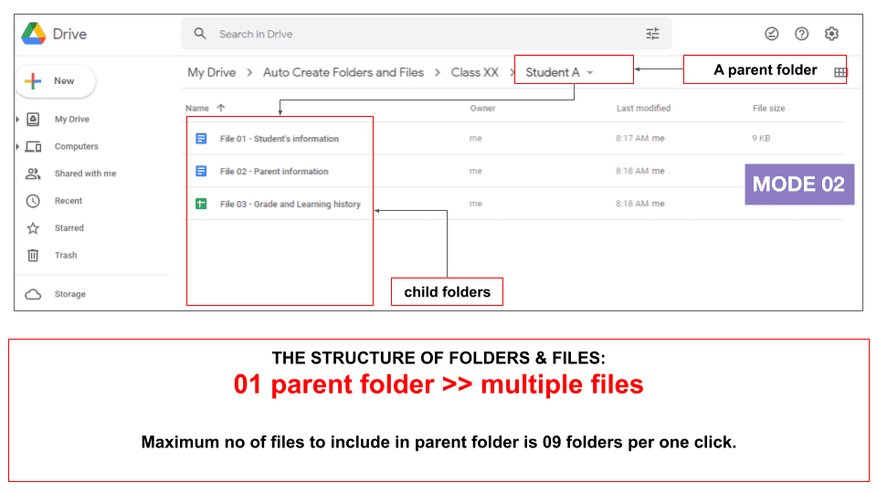Sort files by Name column header
Screen dimensions: 877x493
point(197,108)
